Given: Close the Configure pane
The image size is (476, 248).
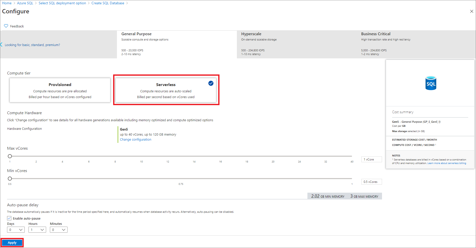Looking at the screenshot, I should 471,11.
